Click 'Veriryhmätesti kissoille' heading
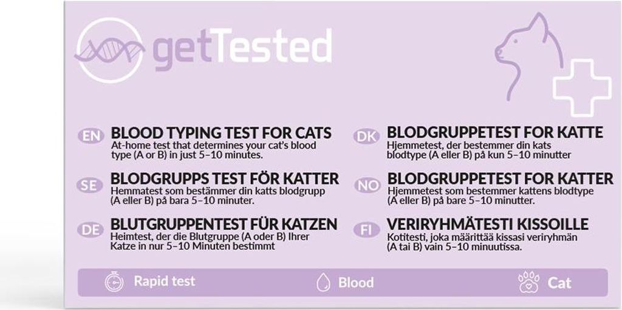This screenshot has width=622, height=310. coord(488,224)
